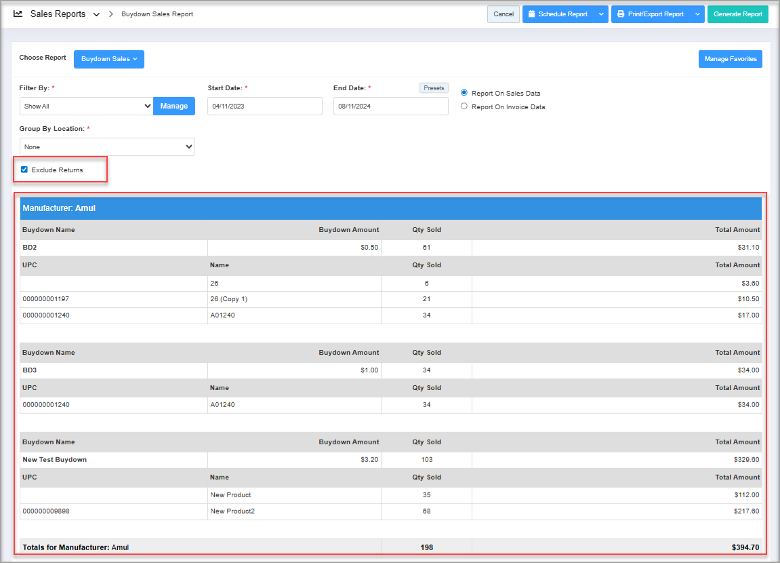Screen dimensions: 780x563
Task: Click the breadcrumb arrow before Buydown Sales Report
Action: coord(110,14)
